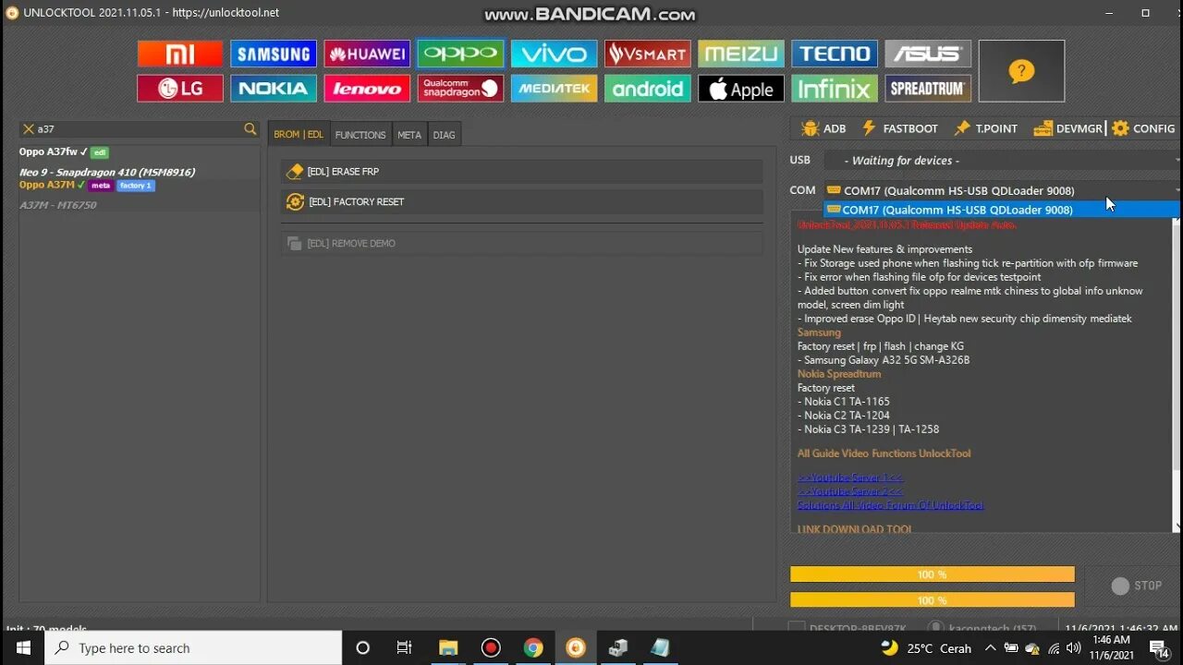The width and height of the screenshot is (1183, 665).
Task: Open the COM port dropdown
Action: point(1002,190)
